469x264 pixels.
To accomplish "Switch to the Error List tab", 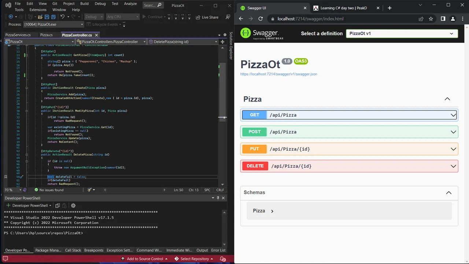I will (x=218, y=250).
